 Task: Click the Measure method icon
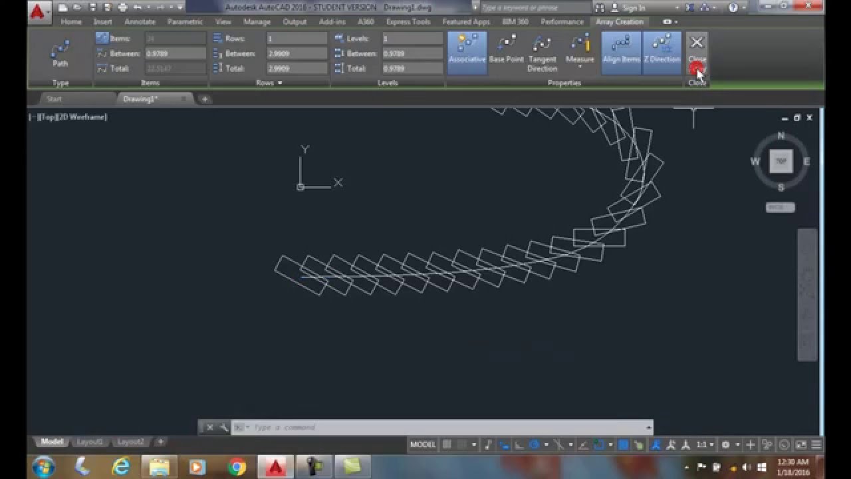click(x=580, y=45)
